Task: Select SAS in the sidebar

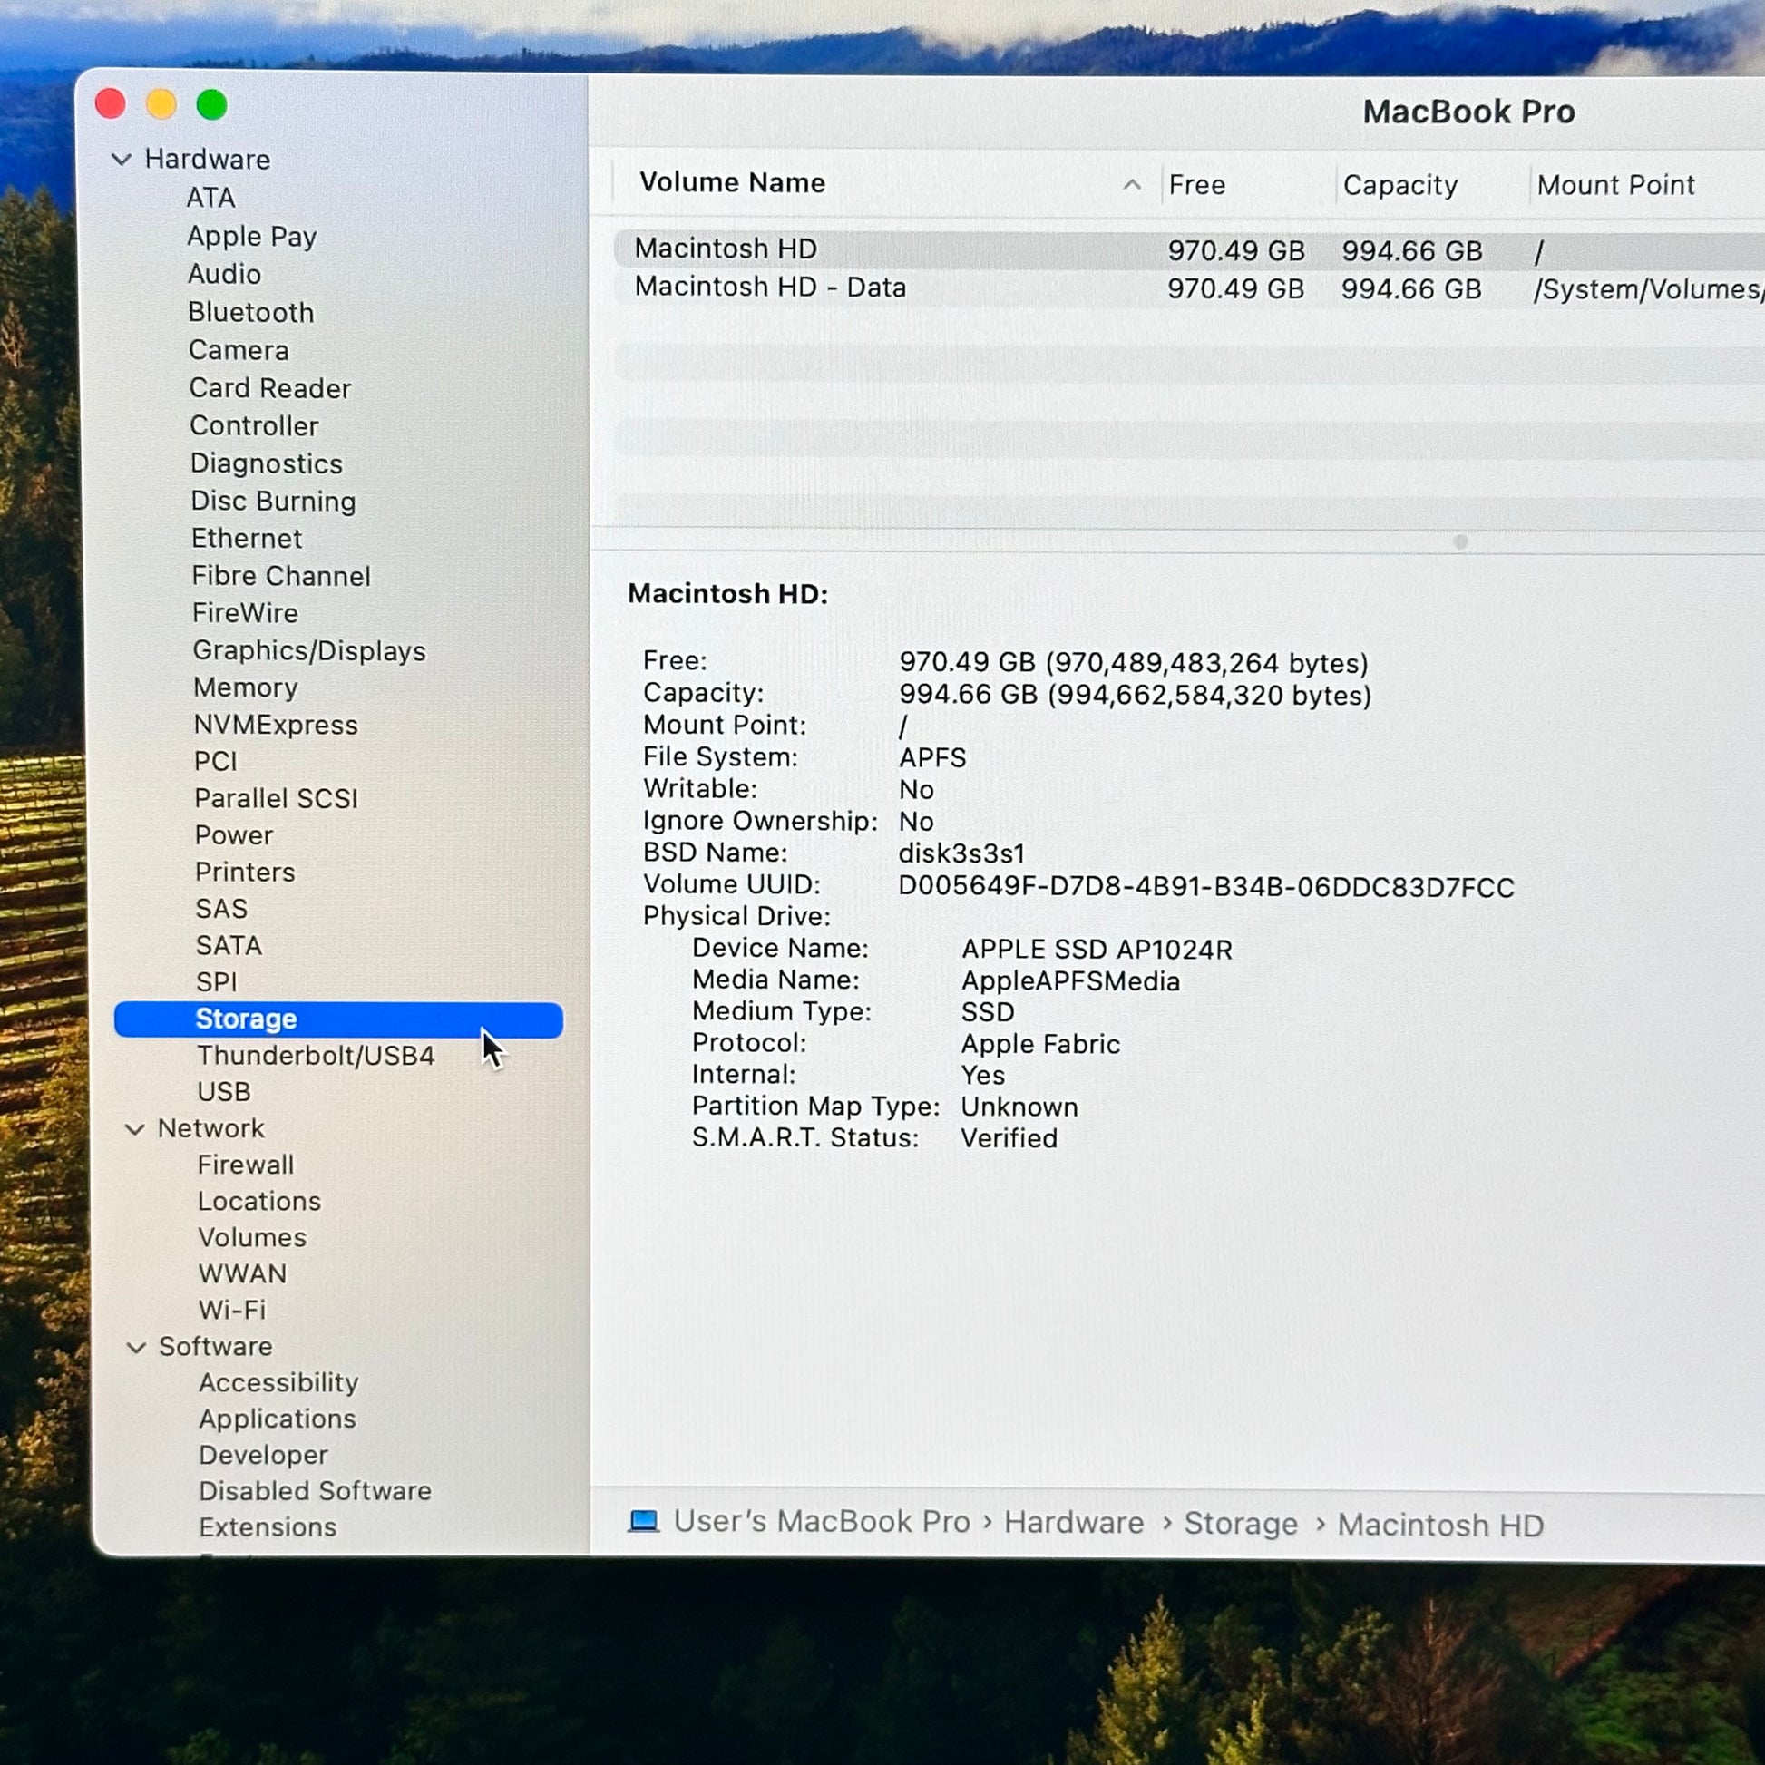Action: 222,909
